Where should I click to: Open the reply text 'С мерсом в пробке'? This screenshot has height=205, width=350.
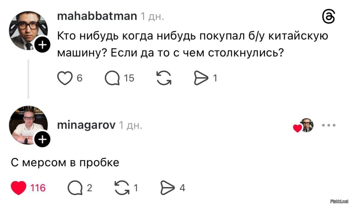65,162
